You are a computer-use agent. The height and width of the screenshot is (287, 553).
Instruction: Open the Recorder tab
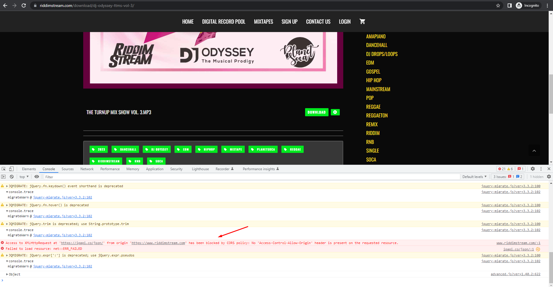coord(224,169)
